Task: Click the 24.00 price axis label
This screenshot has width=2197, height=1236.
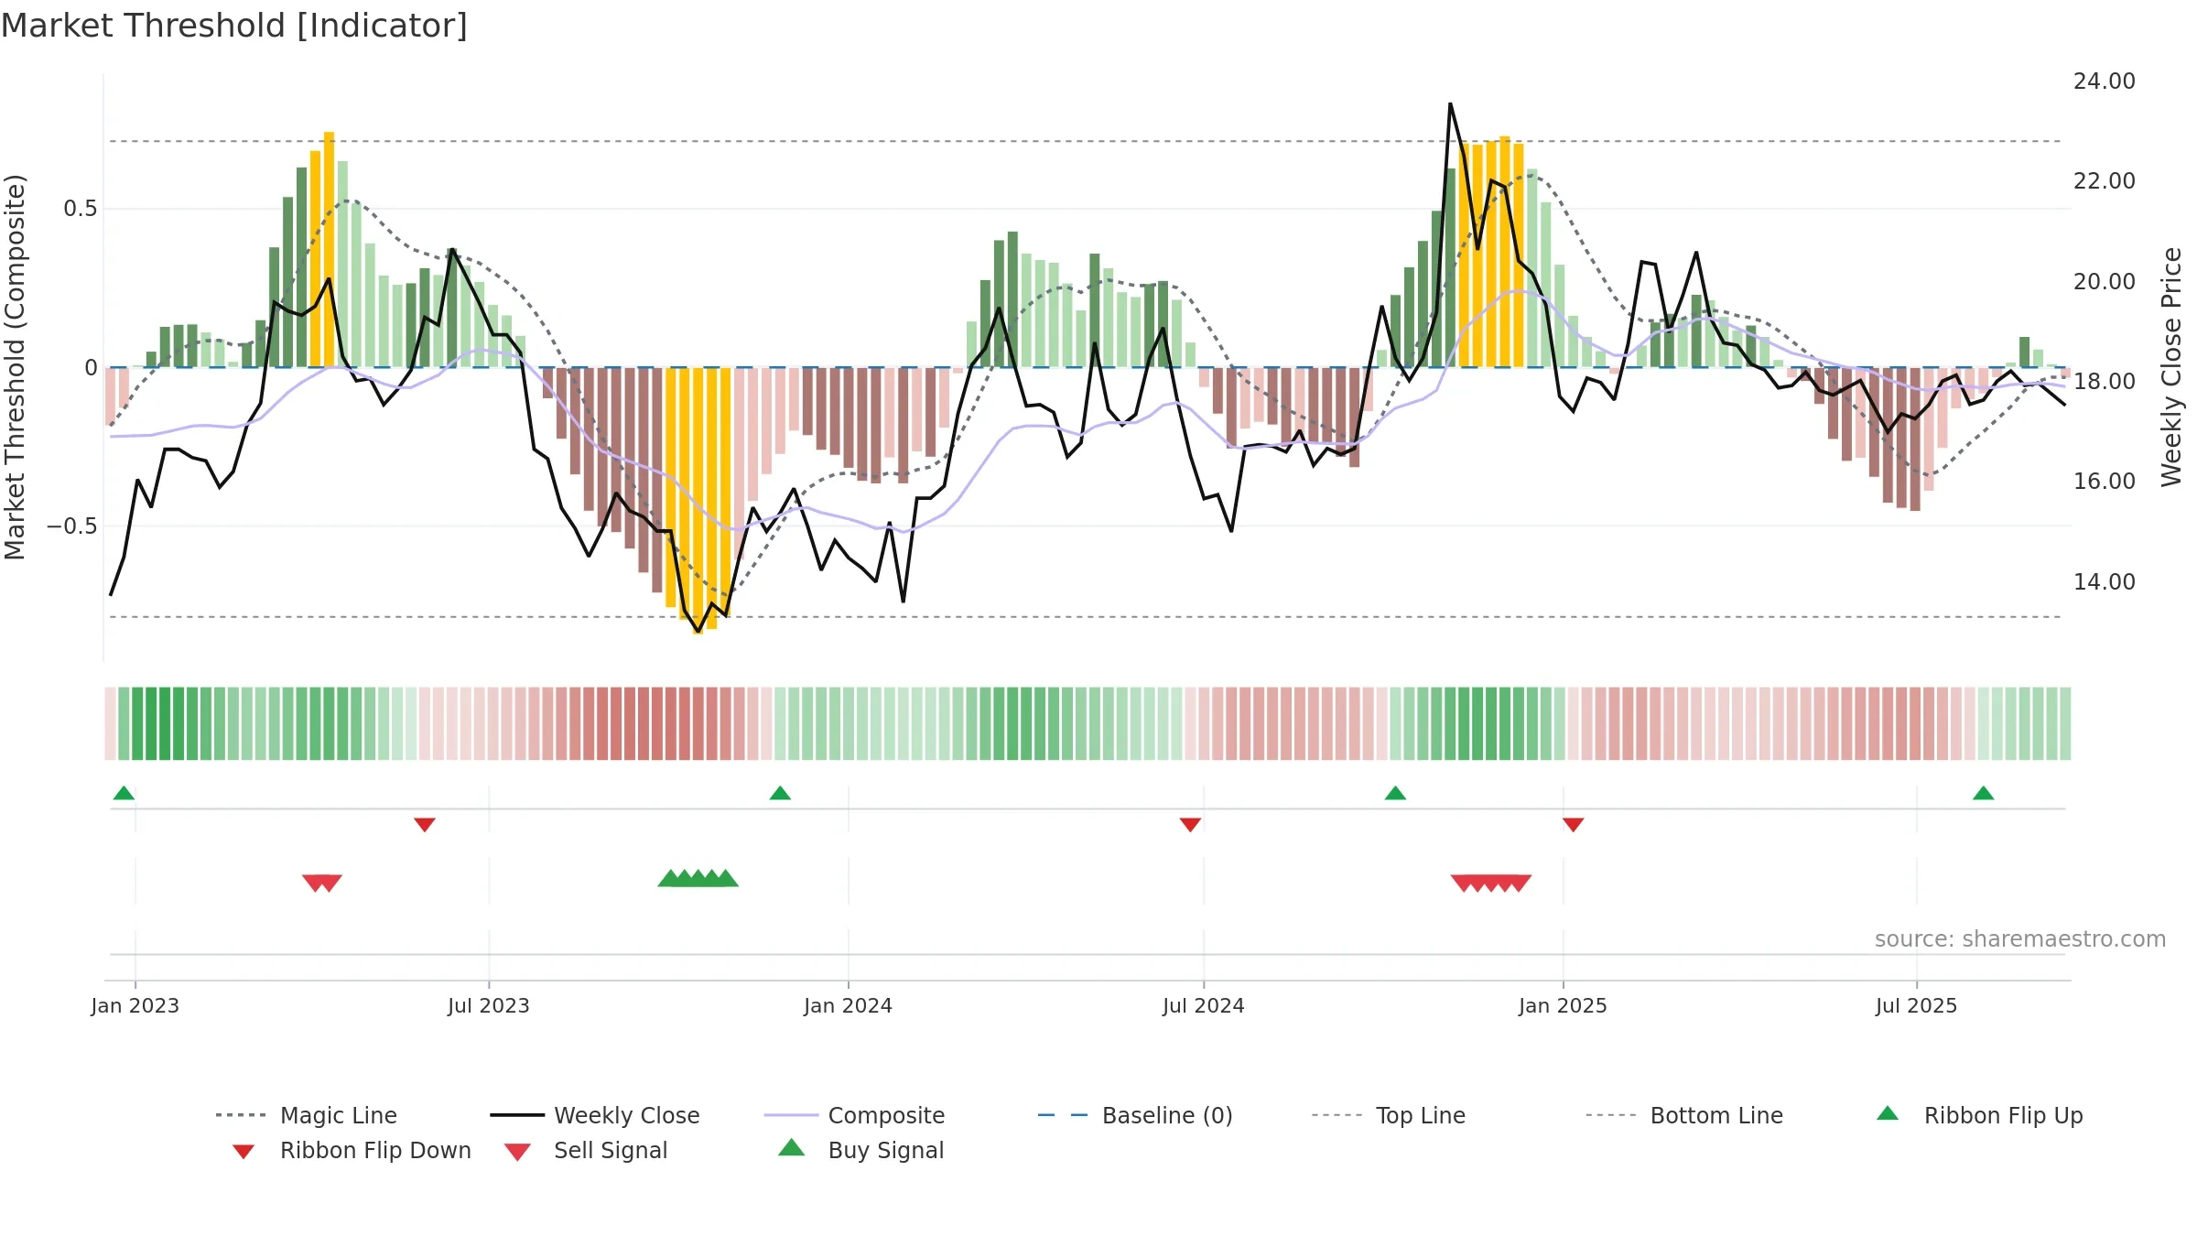Action: coord(2105,81)
